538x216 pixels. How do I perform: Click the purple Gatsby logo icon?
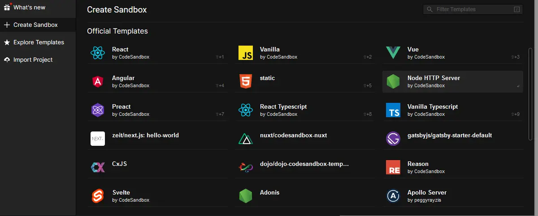point(393,139)
